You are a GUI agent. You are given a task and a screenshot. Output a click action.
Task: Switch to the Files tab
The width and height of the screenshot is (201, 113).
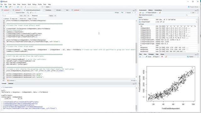pos(140,54)
